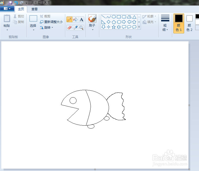Choose the Oval shape
Image resolution: width=199 pixels, height=171 pixels.
(114, 17)
